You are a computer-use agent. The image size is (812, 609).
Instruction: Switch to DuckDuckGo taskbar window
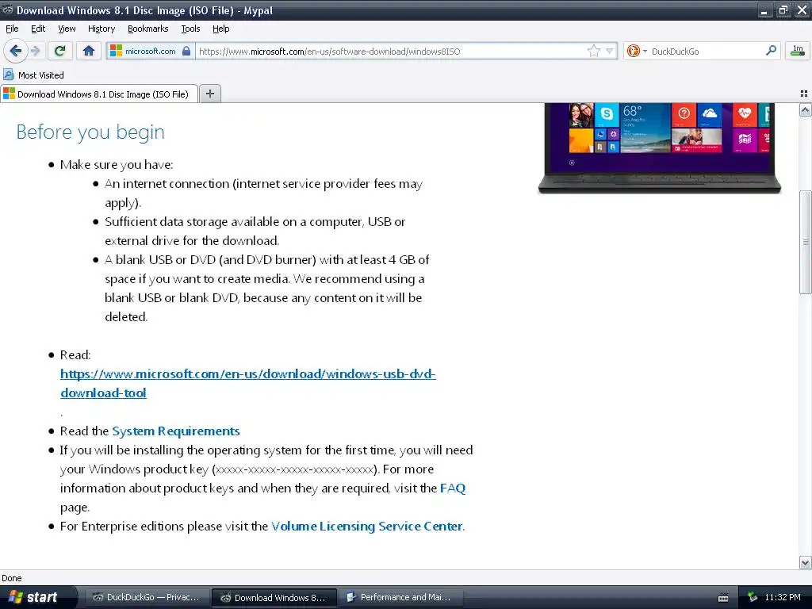[146, 597]
